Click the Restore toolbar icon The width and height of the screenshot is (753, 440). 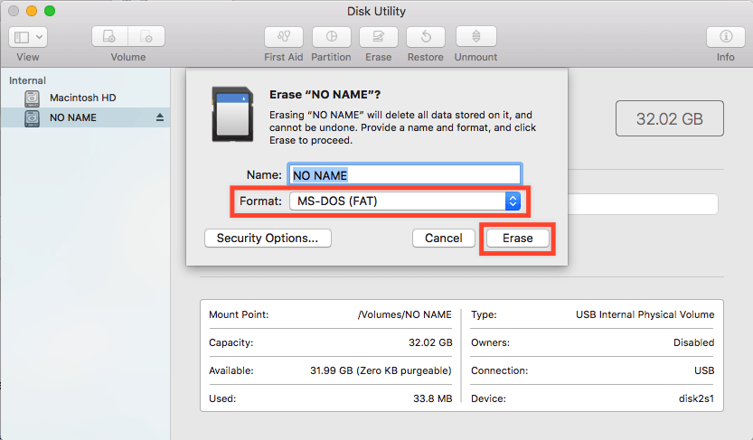pos(426,37)
